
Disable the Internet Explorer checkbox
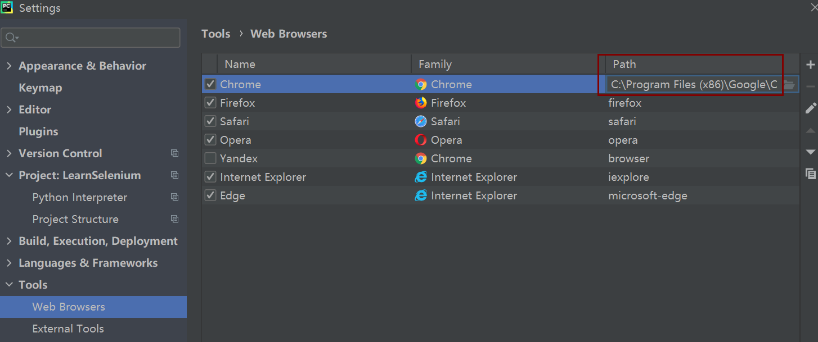210,176
